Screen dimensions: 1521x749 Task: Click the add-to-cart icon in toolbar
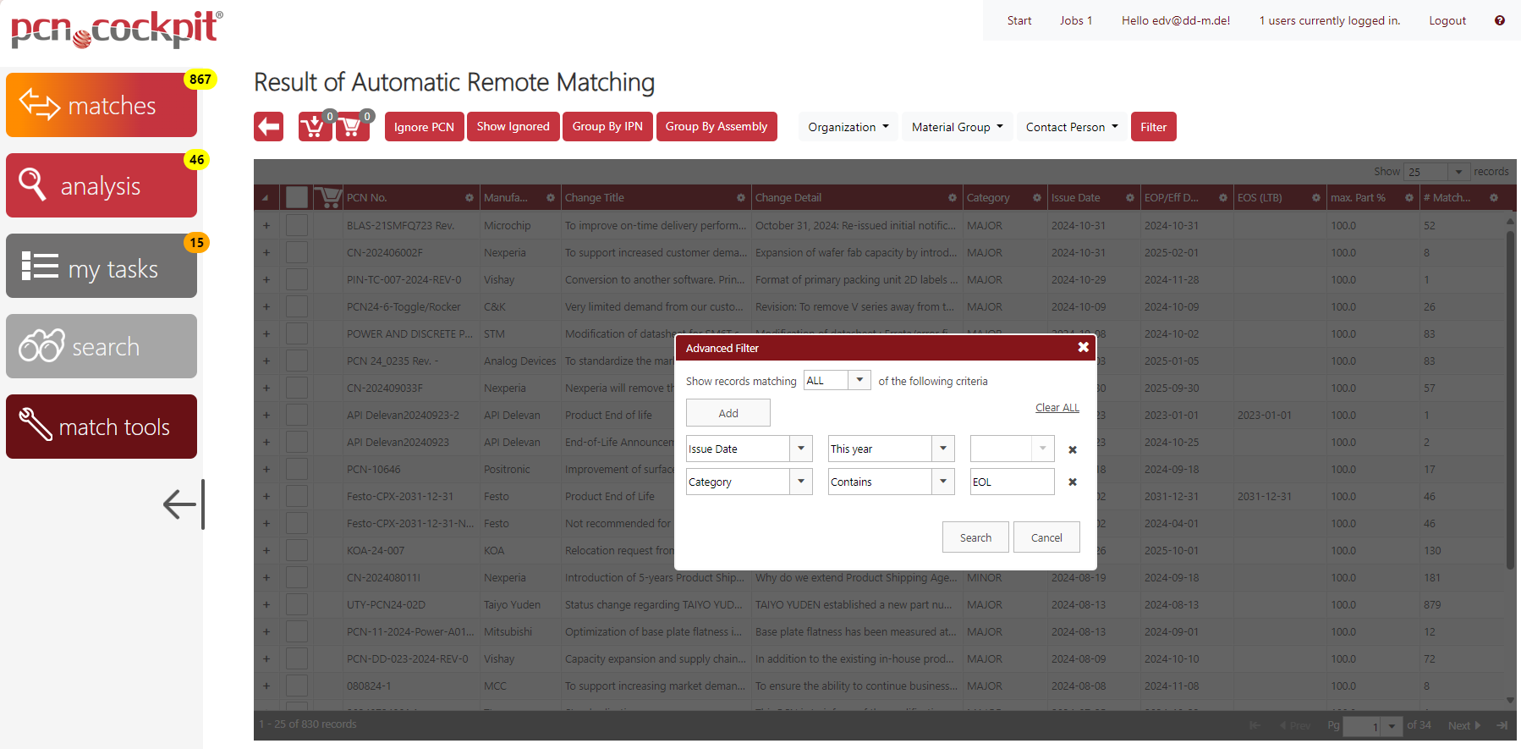point(314,127)
